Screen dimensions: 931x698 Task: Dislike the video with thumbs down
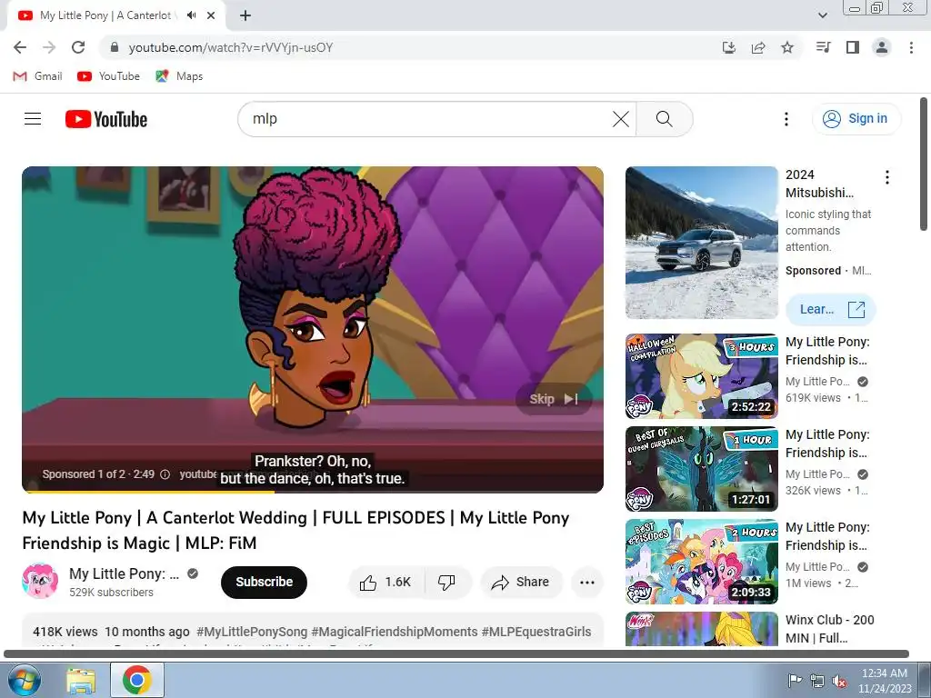[447, 583]
